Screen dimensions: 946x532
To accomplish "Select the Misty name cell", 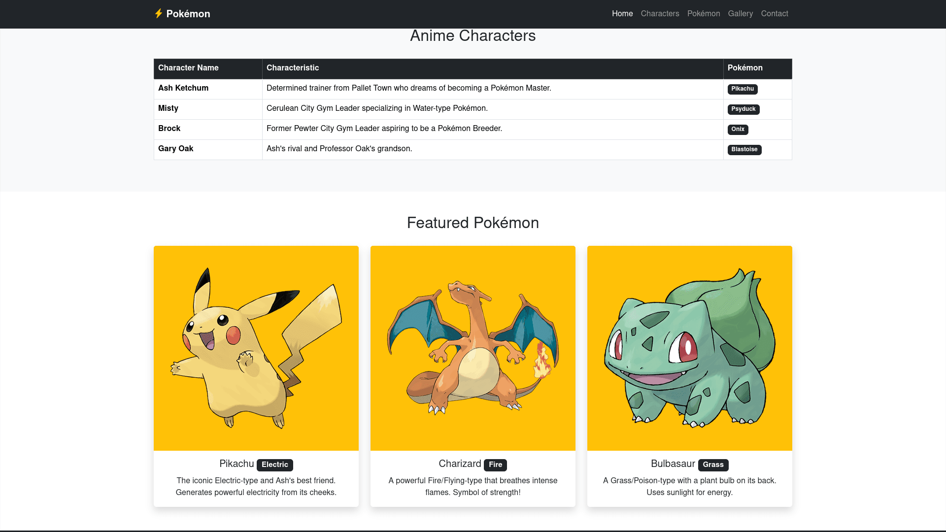I will (x=208, y=109).
